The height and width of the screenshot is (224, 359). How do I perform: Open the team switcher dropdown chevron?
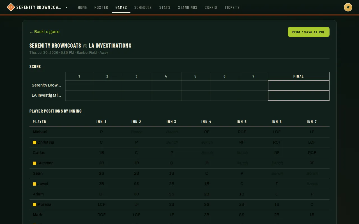pyautogui.click(x=66, y=7)
